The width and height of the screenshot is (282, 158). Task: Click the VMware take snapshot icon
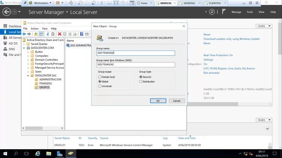click(80, 3)
